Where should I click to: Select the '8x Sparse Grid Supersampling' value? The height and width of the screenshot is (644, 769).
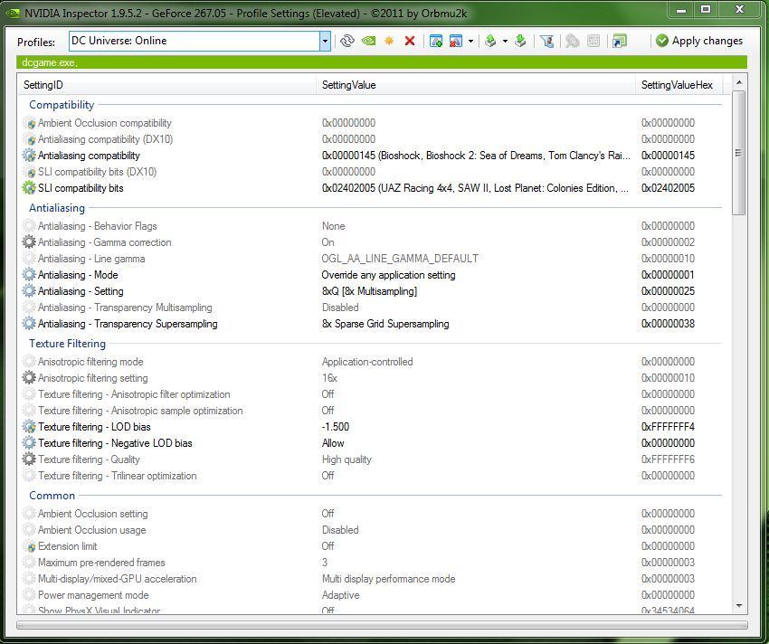pos(385,324)
